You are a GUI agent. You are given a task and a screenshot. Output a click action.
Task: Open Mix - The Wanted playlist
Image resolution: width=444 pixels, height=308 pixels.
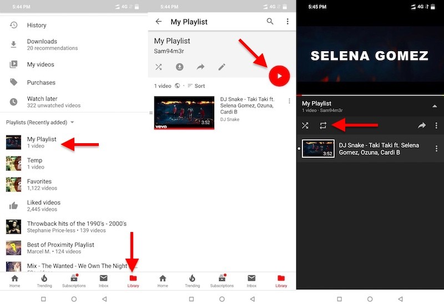tap(74, 266)
